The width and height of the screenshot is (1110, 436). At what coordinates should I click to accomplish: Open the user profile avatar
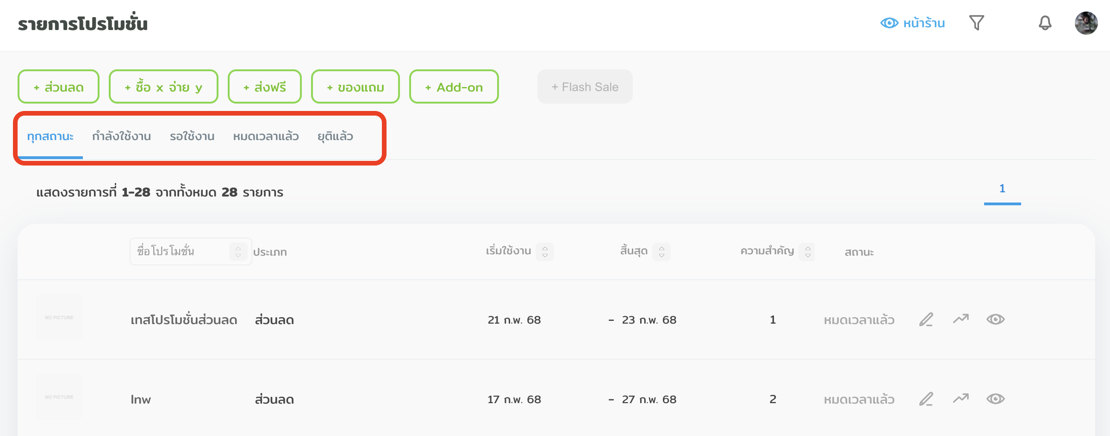coord(1085,23)
